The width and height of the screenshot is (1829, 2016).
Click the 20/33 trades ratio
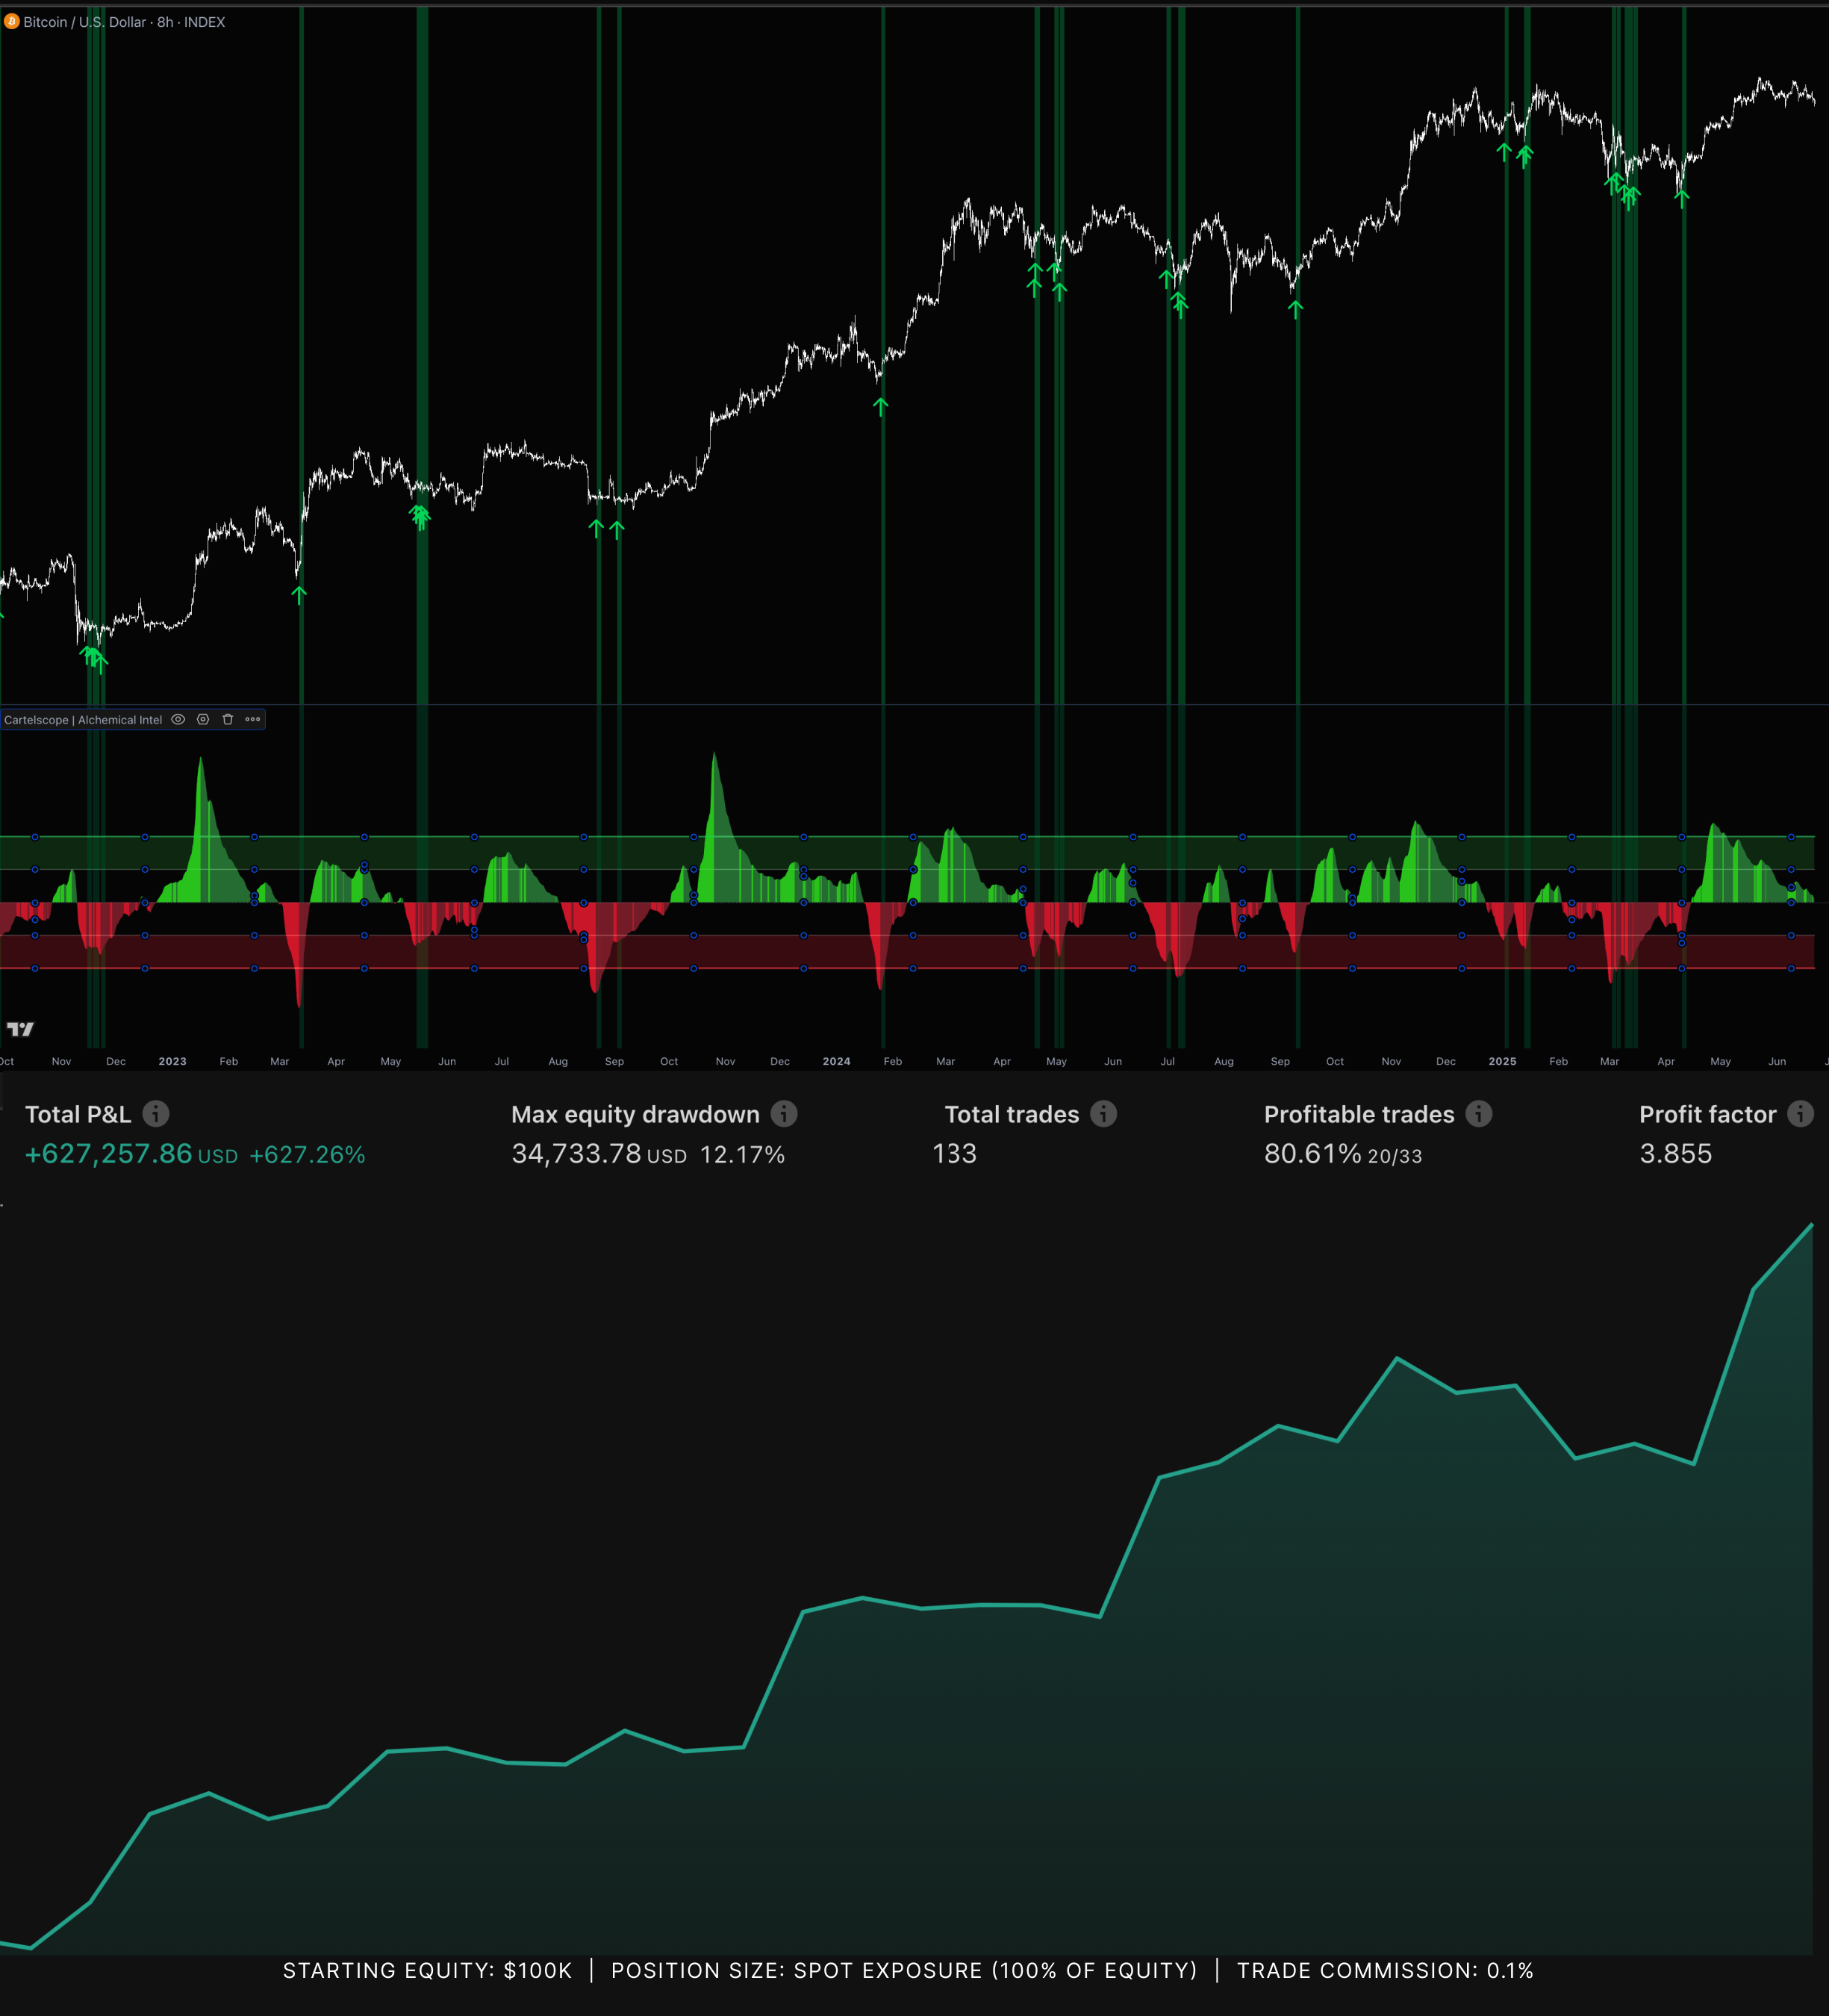1394,1156
